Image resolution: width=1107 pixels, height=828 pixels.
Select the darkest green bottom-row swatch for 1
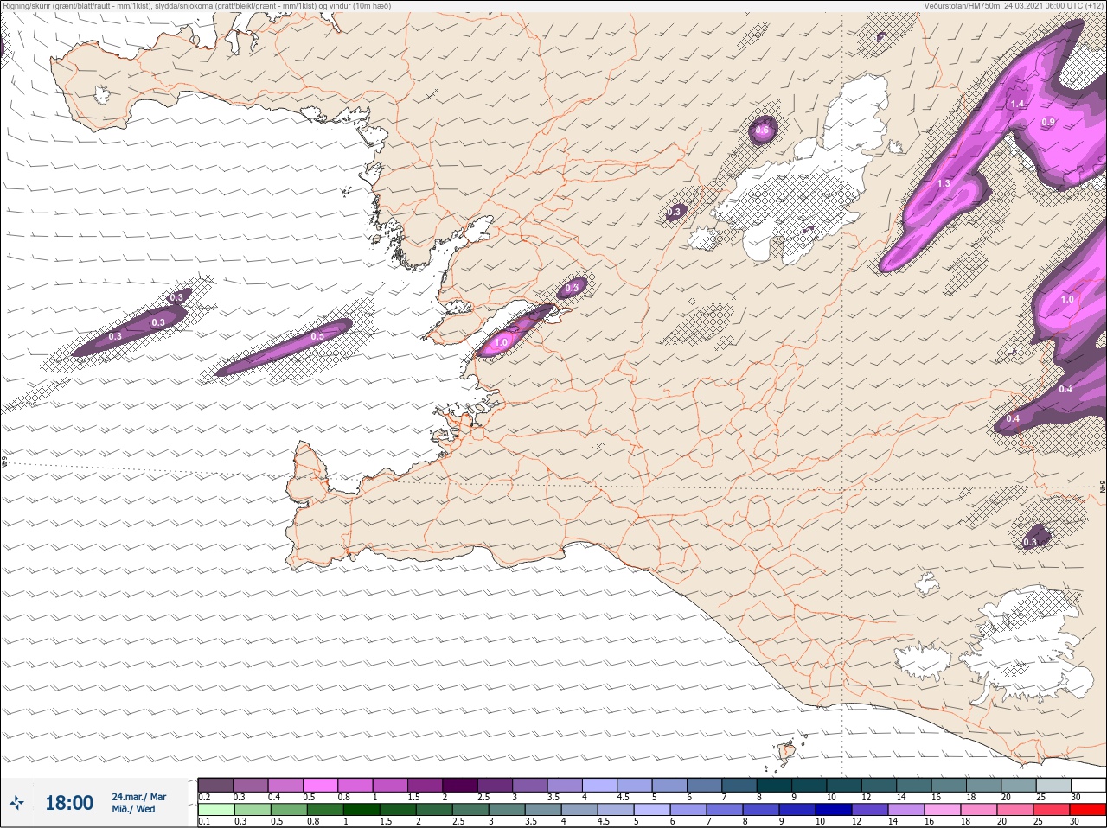(360, 810)
